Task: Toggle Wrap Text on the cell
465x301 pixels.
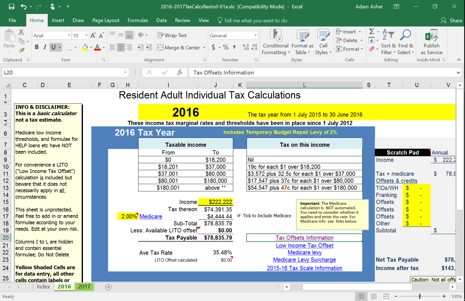Action: click(172, 35)
